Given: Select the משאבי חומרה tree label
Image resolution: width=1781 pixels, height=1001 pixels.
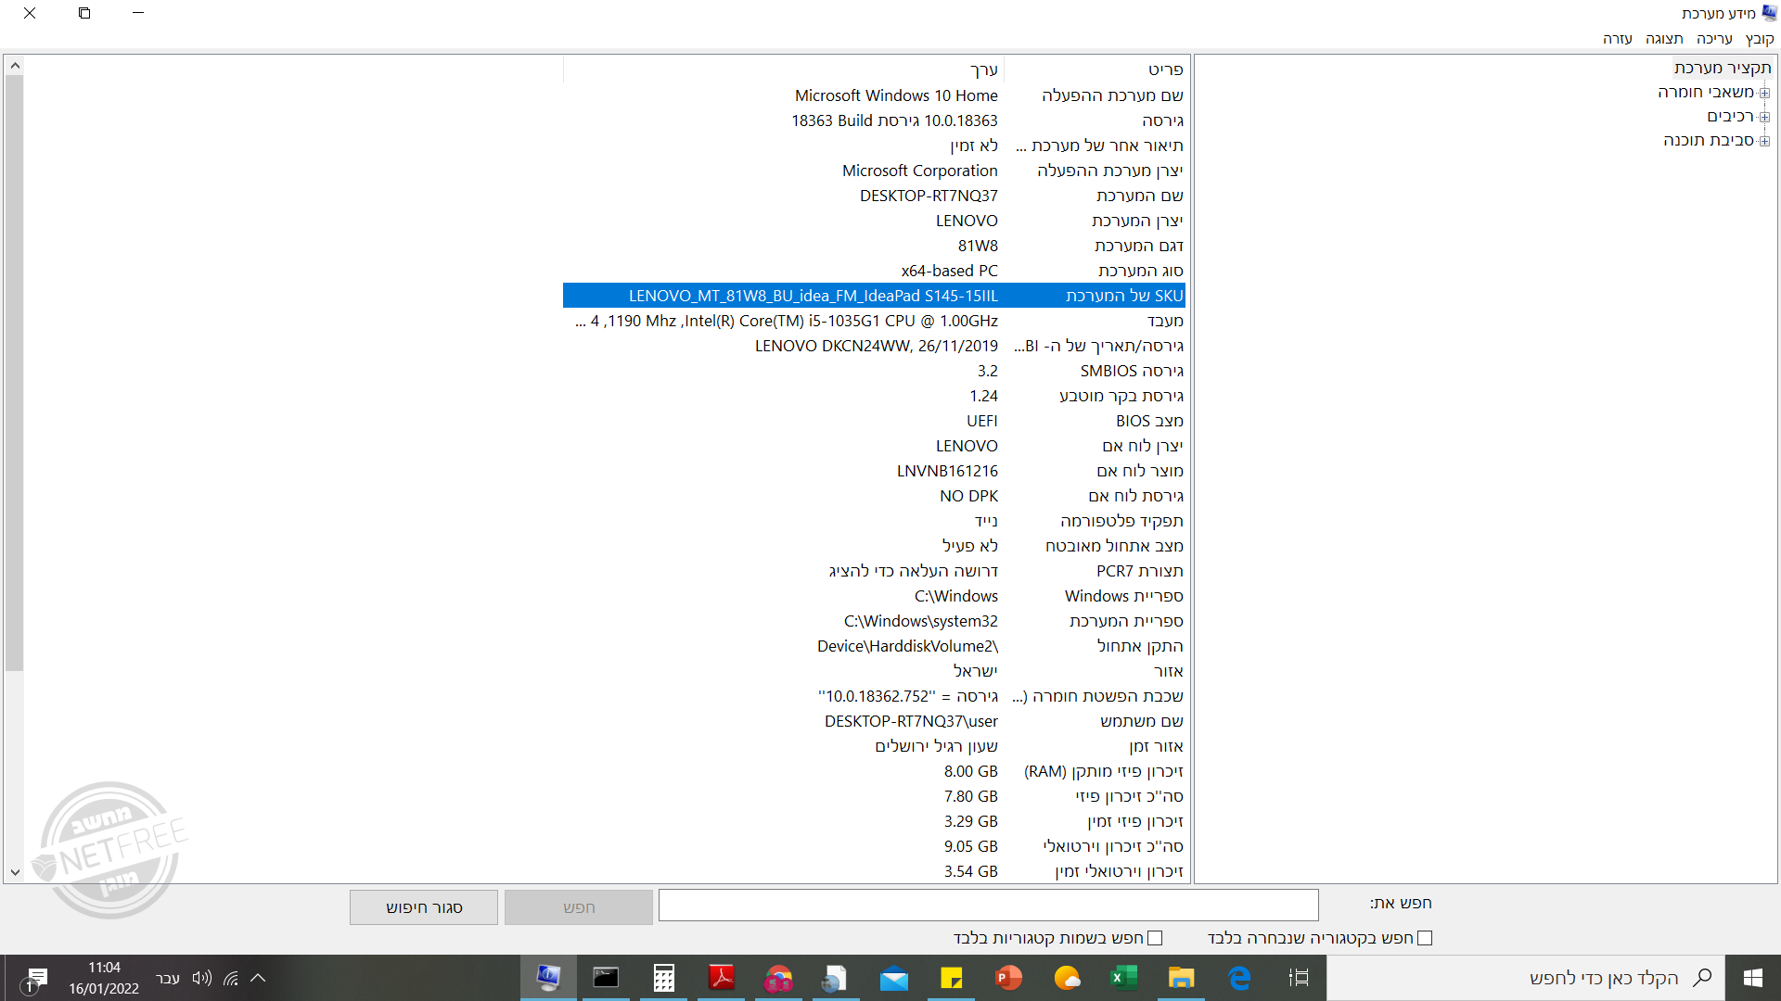Looking at the screenshot, I should (x=1706, y=92).
